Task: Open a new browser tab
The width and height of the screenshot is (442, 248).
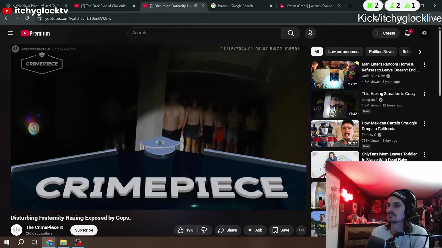Action: pos(350,6)
